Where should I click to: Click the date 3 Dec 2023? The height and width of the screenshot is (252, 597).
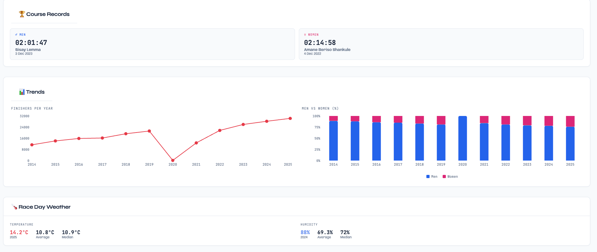pos(24,54)
